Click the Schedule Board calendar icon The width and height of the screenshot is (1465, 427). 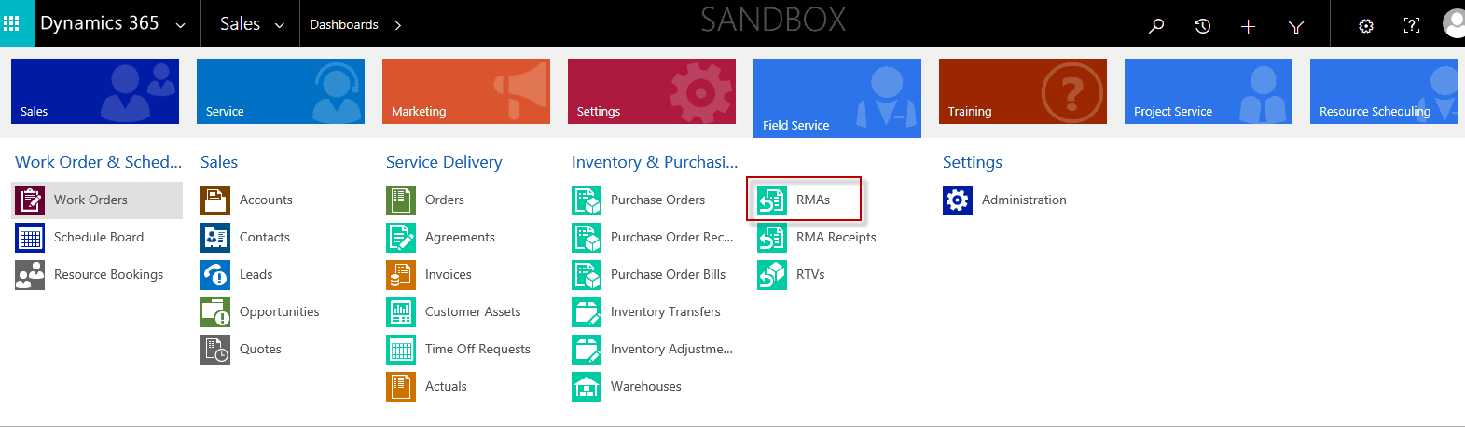[x=30, y=237]
